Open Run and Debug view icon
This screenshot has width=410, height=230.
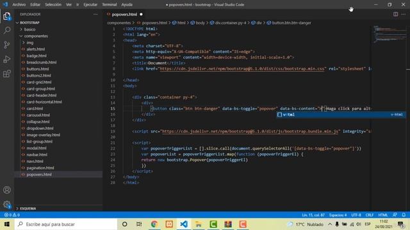click(7, 59)
